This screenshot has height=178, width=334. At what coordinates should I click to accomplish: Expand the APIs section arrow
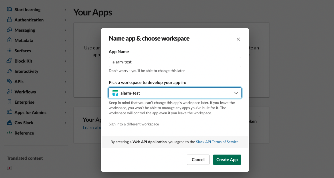65,82
